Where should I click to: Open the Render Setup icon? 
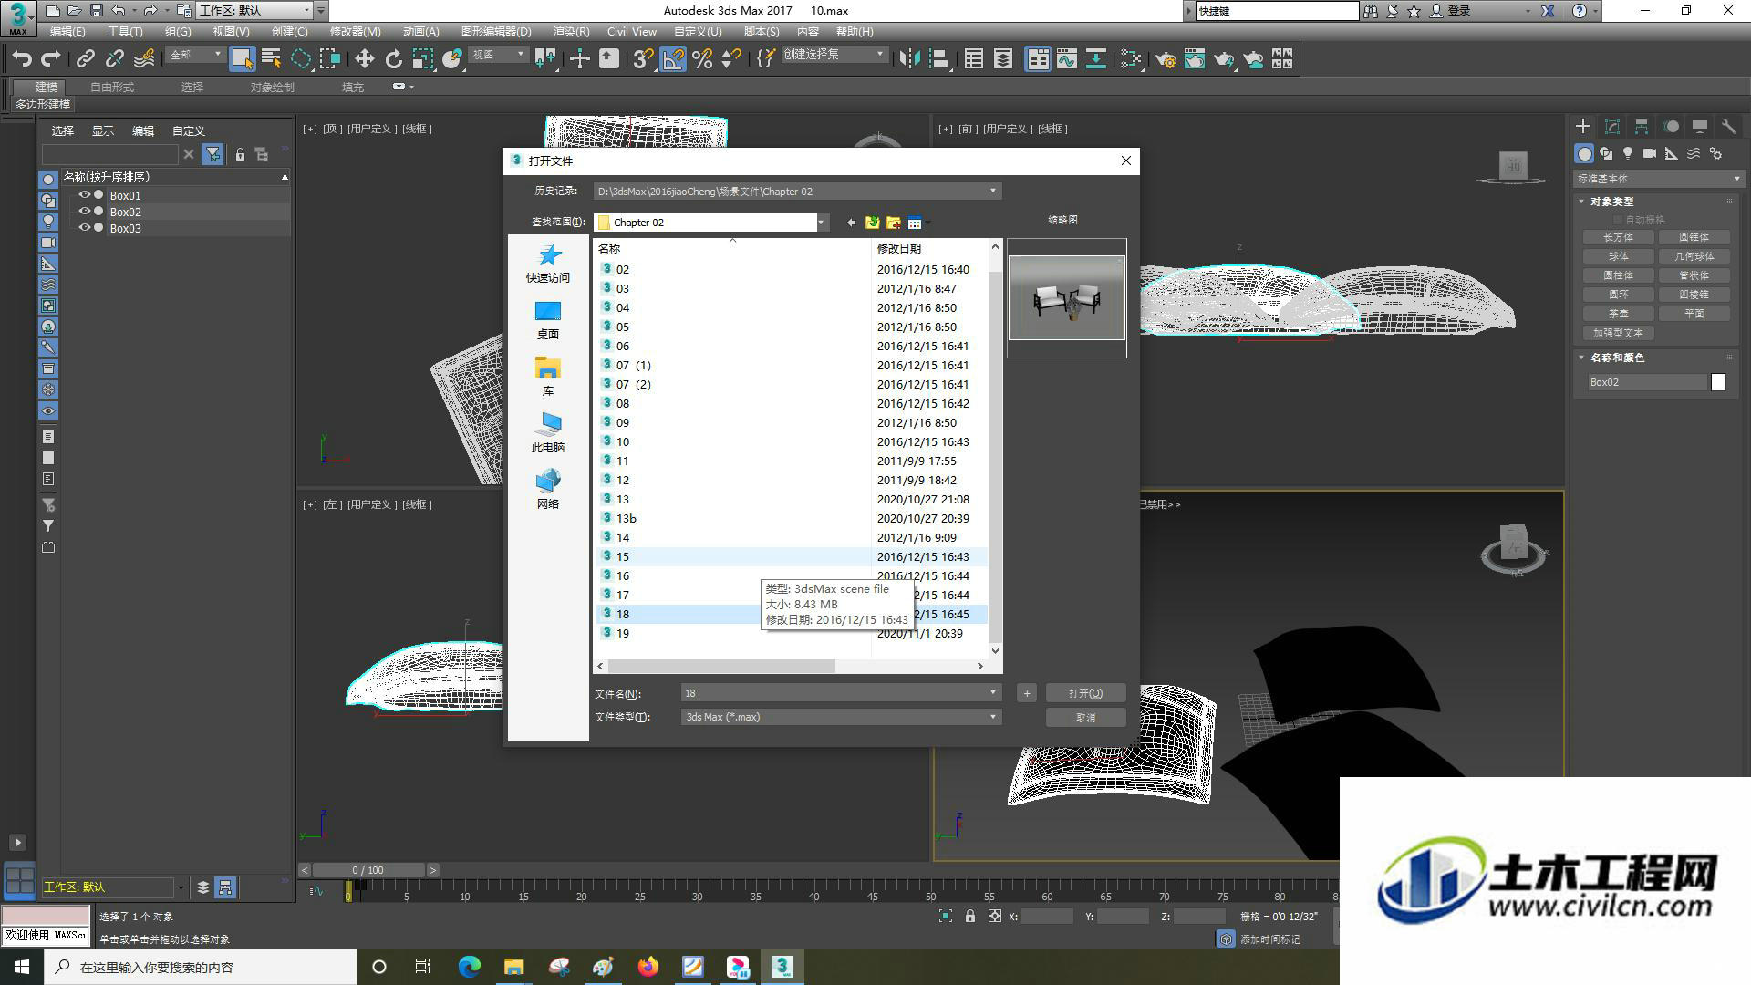1166,59
